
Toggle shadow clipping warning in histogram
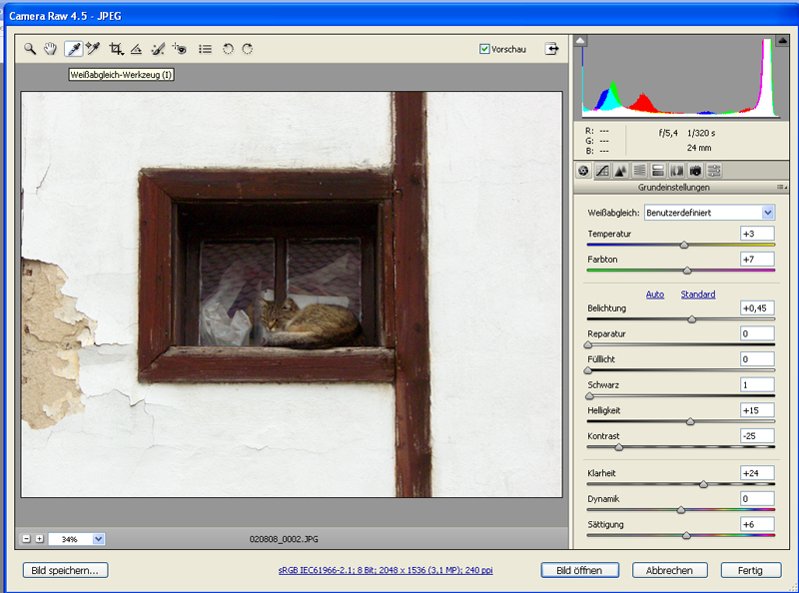[x=581, y=41]
